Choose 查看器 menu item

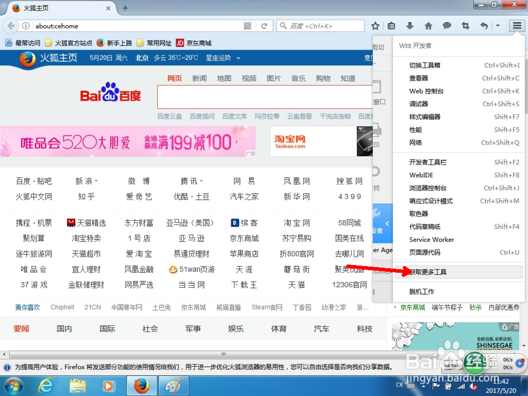(x=459, y=78)
